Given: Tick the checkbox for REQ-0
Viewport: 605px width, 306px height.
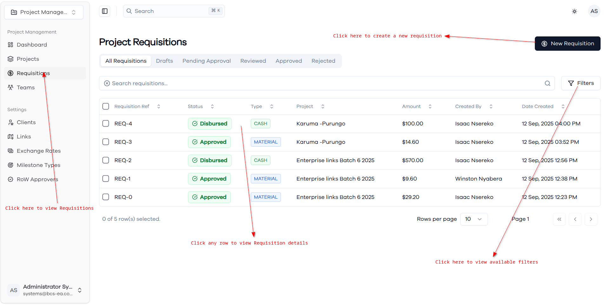Looking at the screenshot, I should (x=106, y=197).
